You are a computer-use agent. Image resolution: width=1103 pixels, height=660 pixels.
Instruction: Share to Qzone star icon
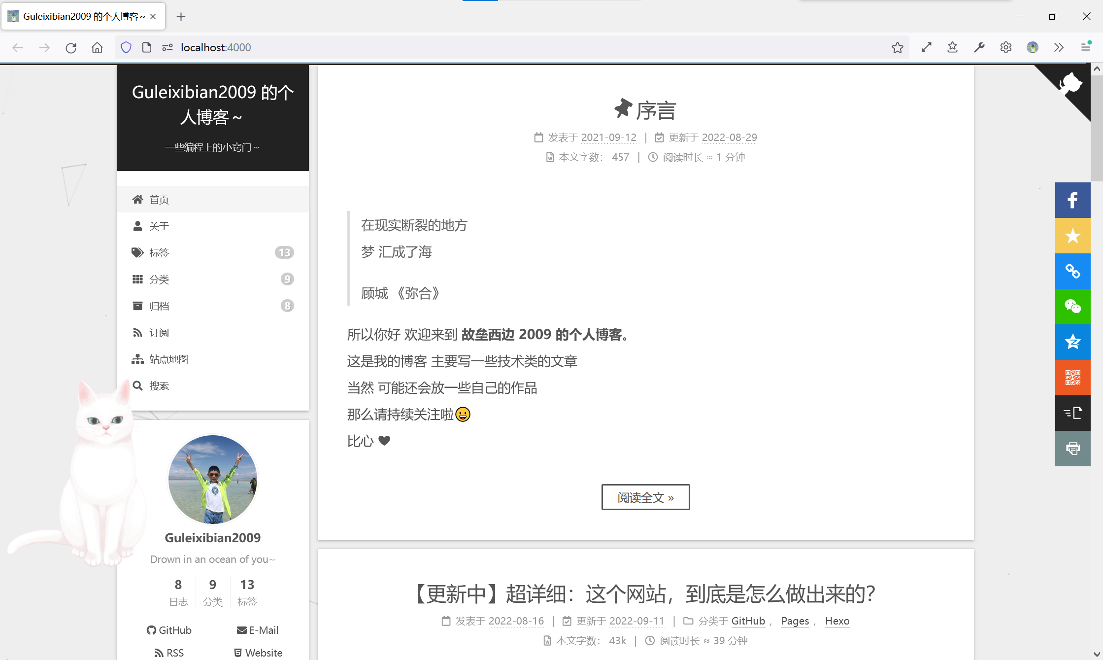(1072, 342)
